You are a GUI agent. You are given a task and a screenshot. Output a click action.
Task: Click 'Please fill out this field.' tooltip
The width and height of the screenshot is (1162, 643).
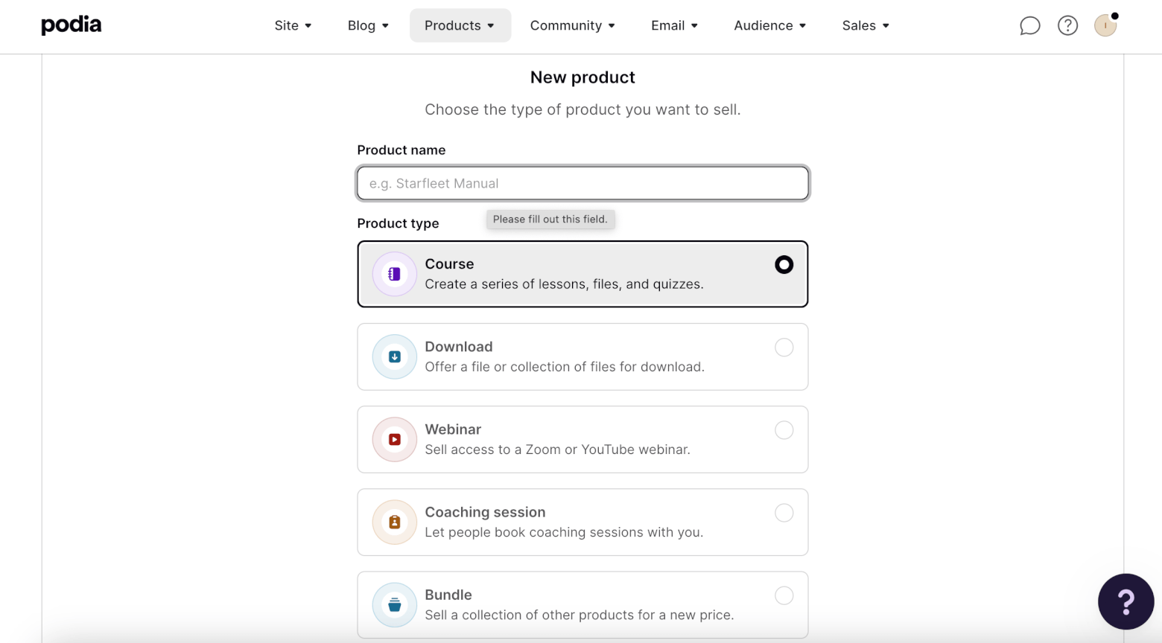click(x=550, y=219)
